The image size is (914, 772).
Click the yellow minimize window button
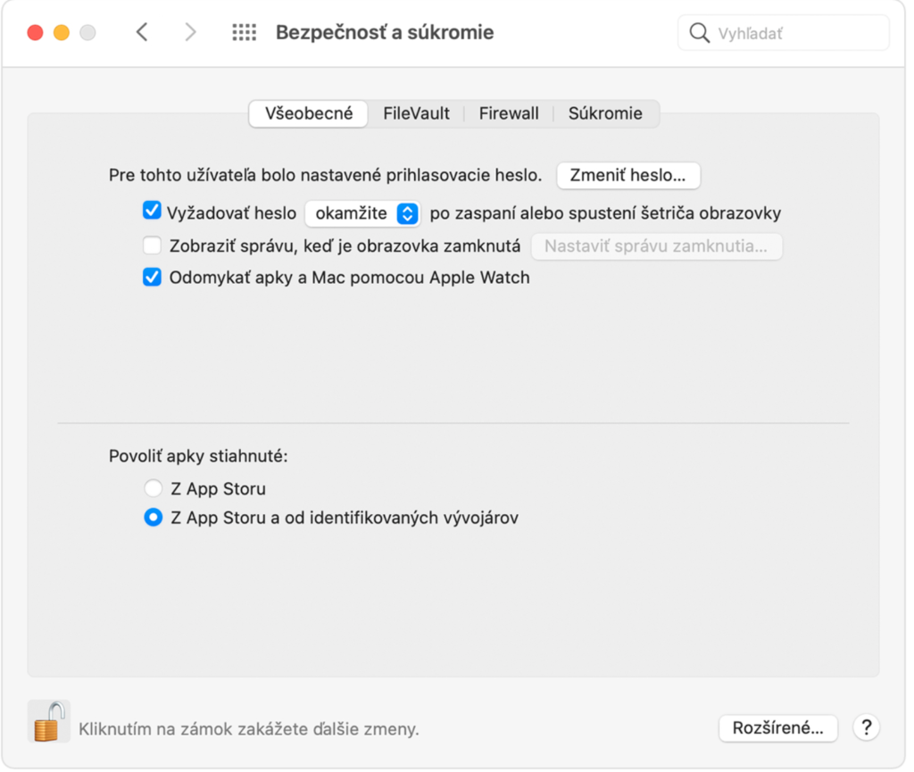tap(62, 33)
